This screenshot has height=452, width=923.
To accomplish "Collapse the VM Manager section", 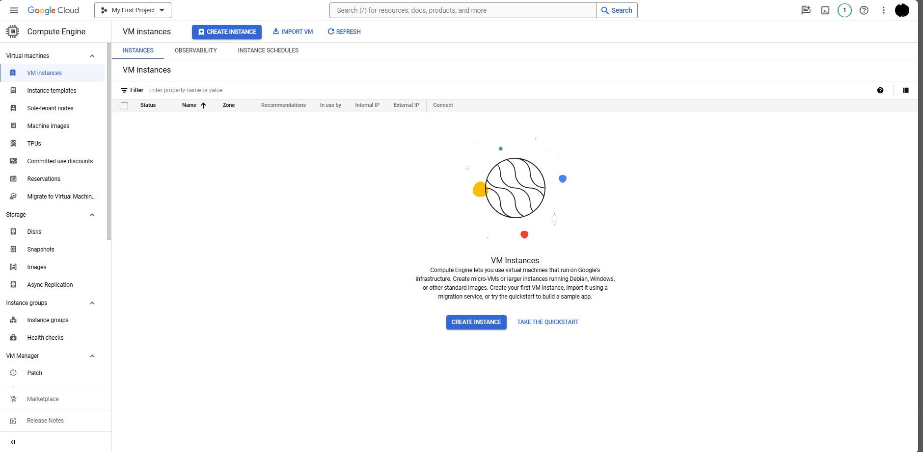I will pos(92,356).
